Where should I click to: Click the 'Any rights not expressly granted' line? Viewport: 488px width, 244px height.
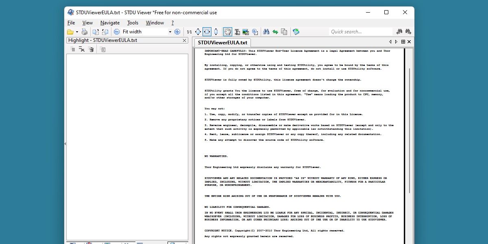[x=249, y=236]
